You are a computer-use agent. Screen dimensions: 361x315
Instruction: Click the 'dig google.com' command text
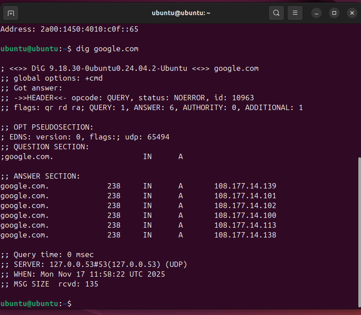[107, 49]
